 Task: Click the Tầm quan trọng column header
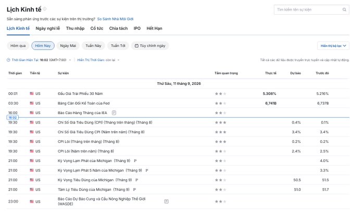coord(226,73)
